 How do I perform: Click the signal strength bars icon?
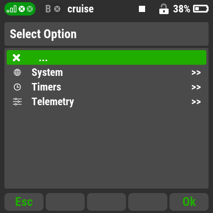pyautogui.click(x=12, y=9)
